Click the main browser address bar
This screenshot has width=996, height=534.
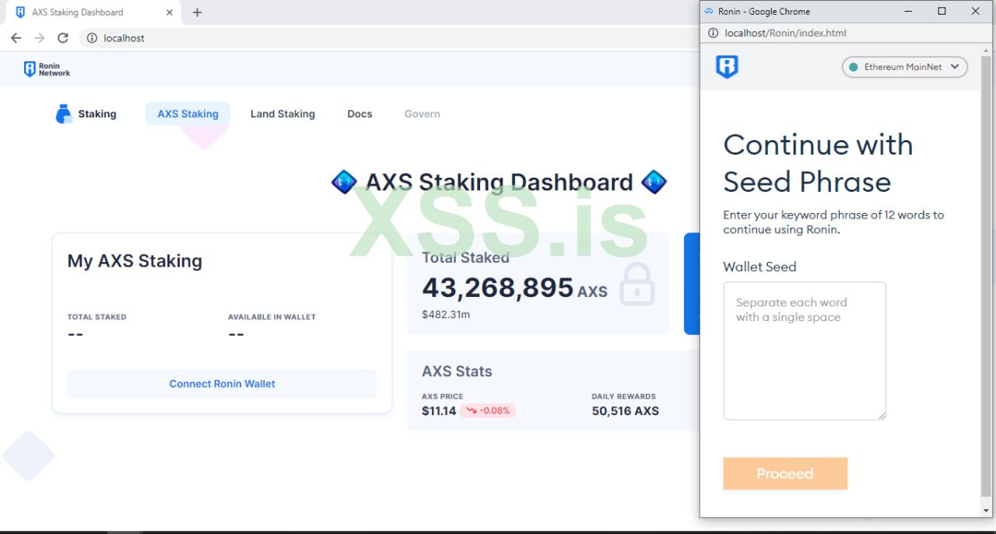pos(389,38)
